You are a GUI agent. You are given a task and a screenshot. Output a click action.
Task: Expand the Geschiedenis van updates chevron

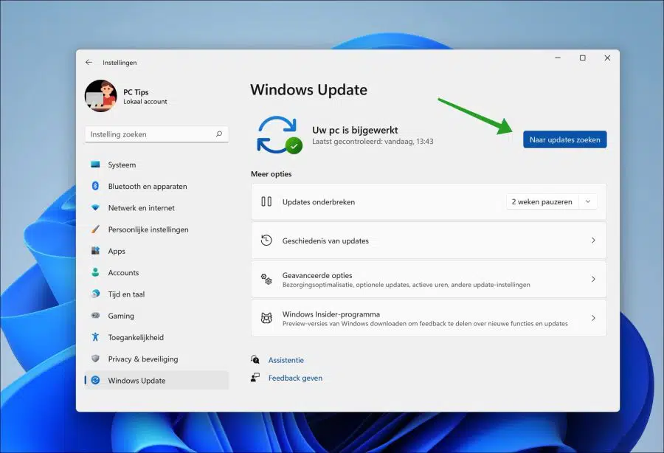pyautogui.click(x=593, y=241)
